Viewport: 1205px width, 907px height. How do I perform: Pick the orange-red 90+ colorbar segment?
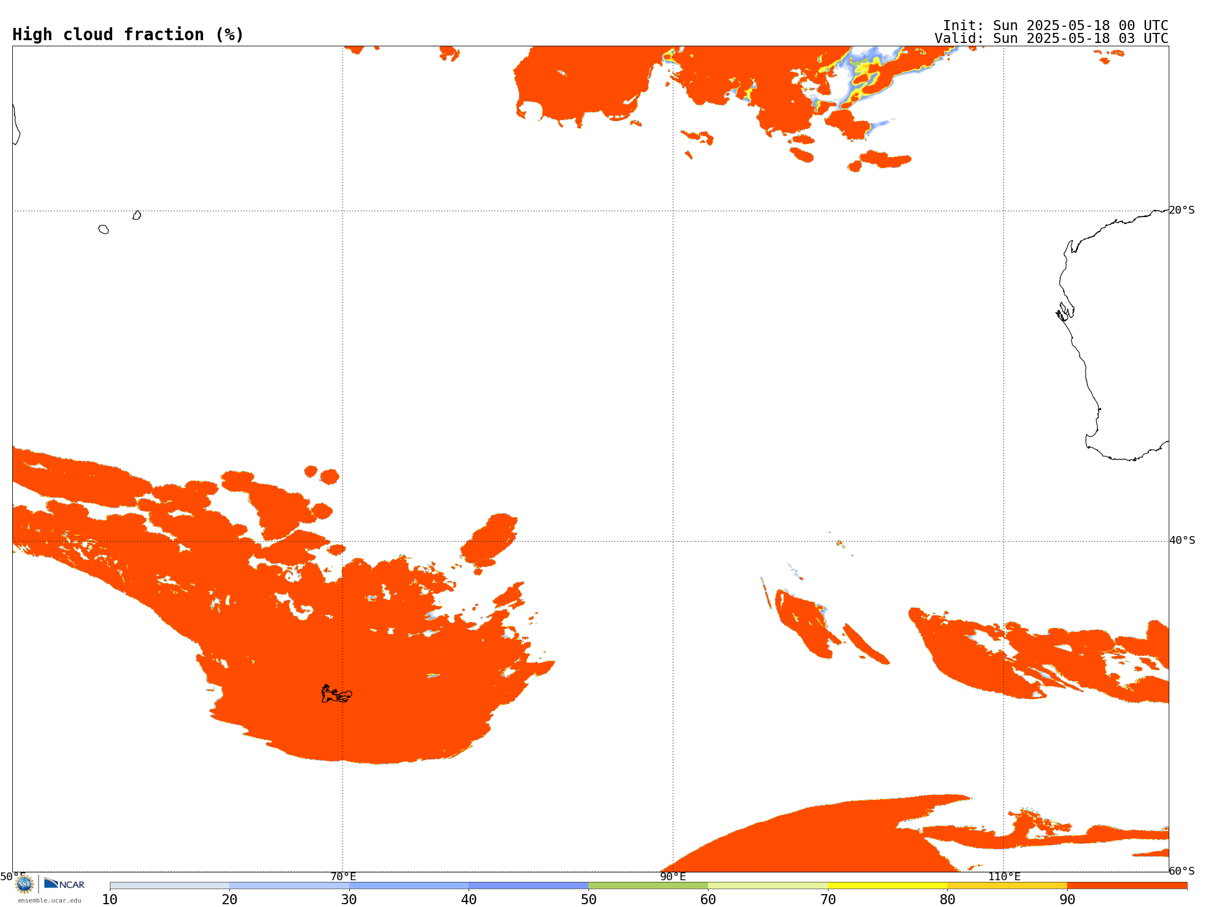tap(1127, 886)
